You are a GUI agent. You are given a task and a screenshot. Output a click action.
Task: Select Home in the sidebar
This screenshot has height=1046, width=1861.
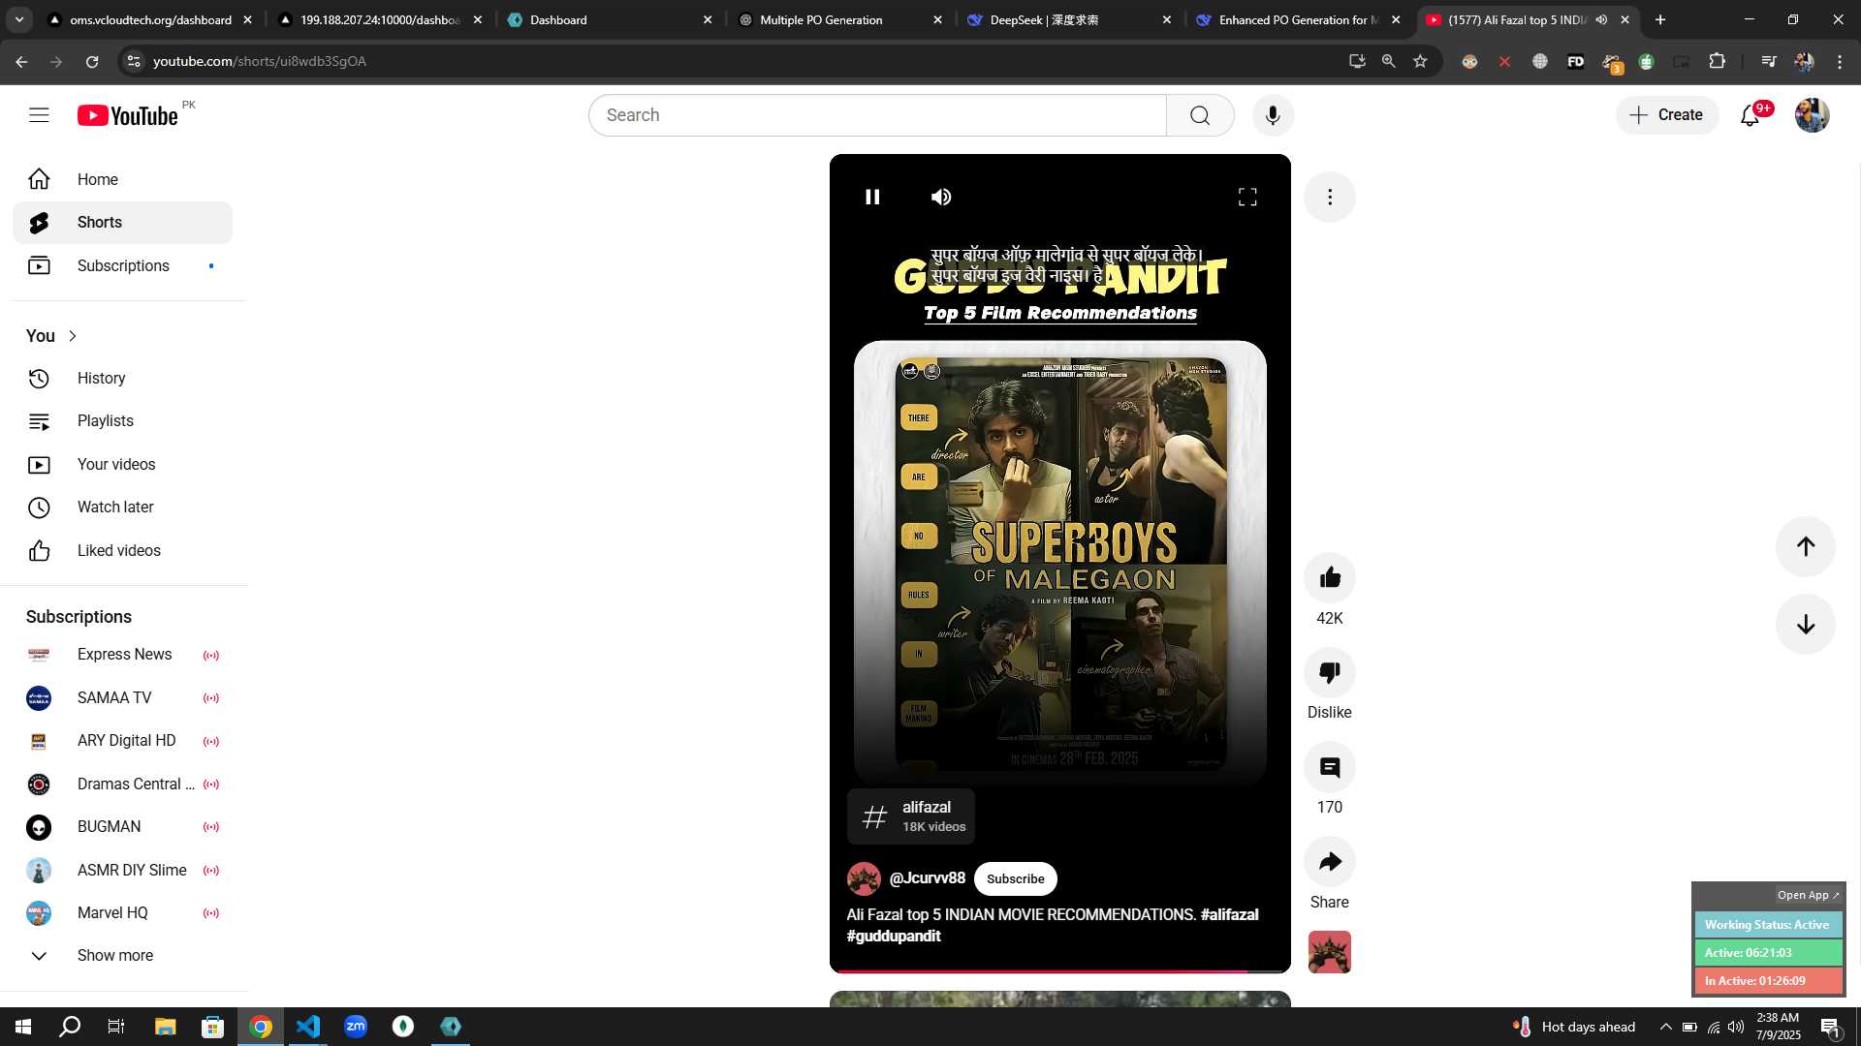(122, 179)
